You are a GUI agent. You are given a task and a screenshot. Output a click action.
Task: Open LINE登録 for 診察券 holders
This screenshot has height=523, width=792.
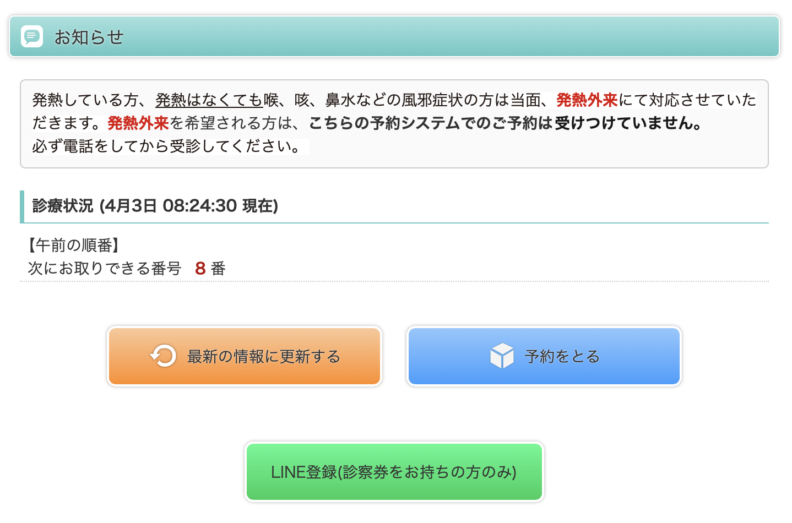tap(394, 472)
